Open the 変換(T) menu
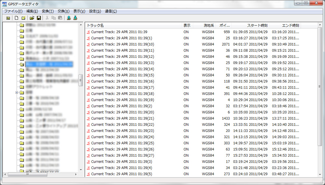This screenshot has width=325, height=185. point(48,11)
